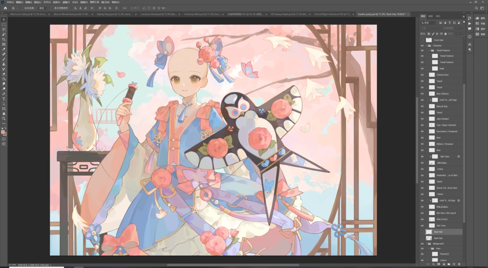The image size is (488, 268).
Task: Select the Clone Stamp tool
Action: tap(4, 64)
